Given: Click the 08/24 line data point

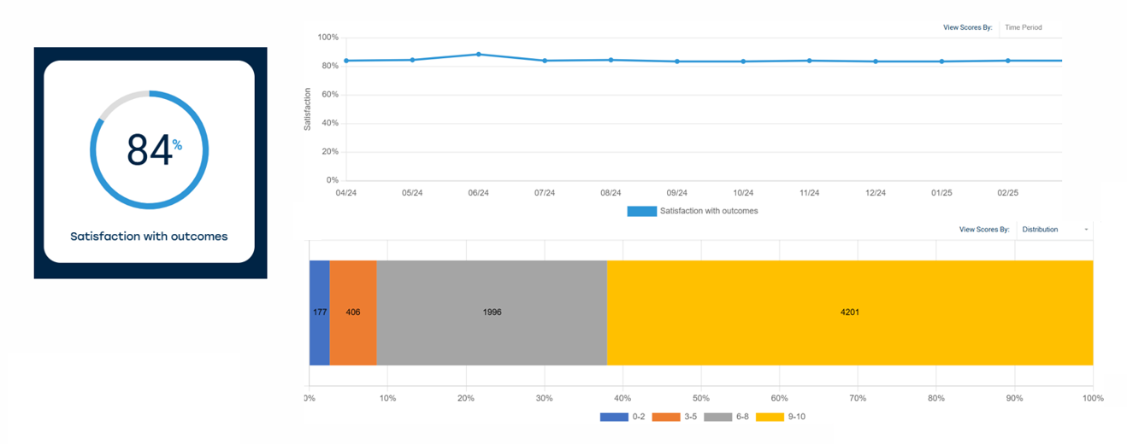Looking at the screenshot, I should (x=611, y=60).
